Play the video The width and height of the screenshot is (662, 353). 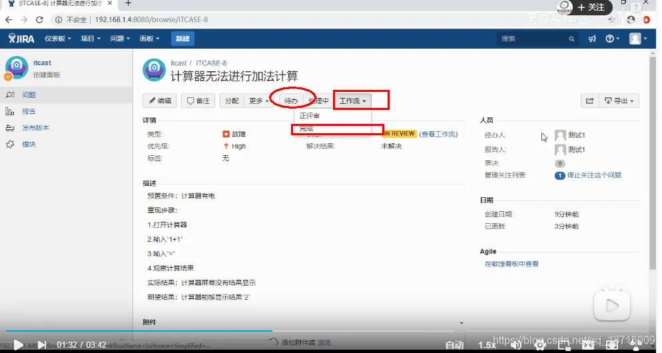18,345
